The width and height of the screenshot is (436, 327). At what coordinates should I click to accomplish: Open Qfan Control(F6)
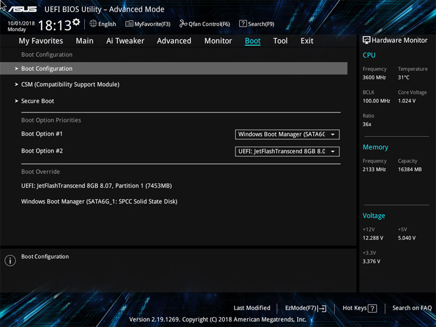point(205,24)
